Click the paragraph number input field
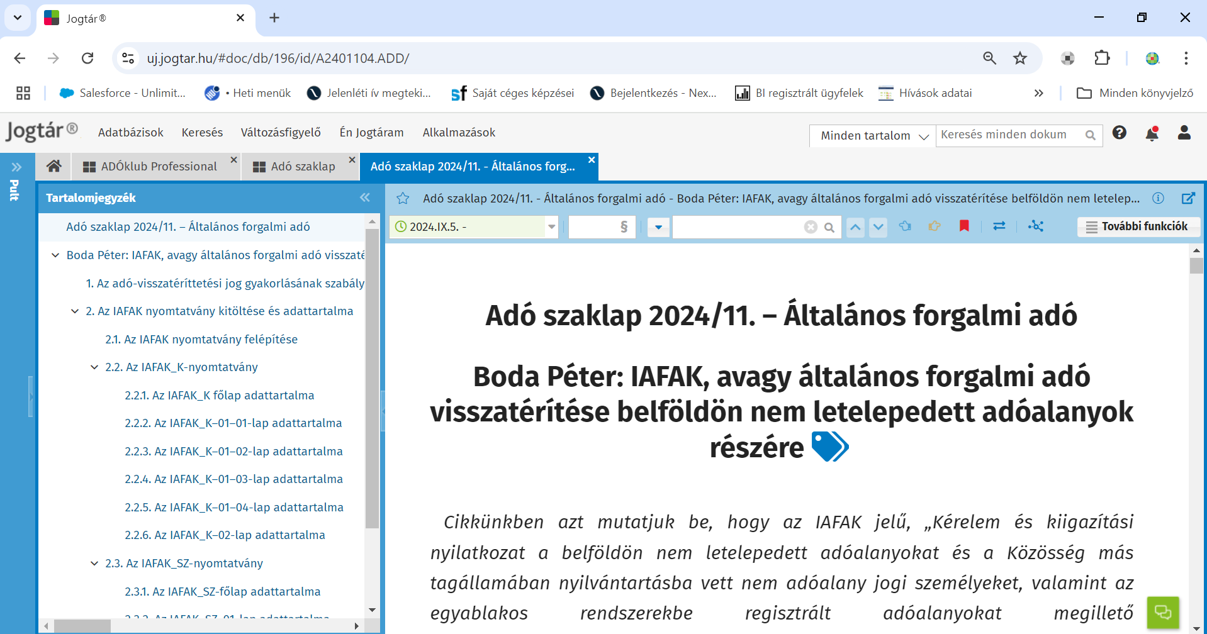 (x=593, y=227)
